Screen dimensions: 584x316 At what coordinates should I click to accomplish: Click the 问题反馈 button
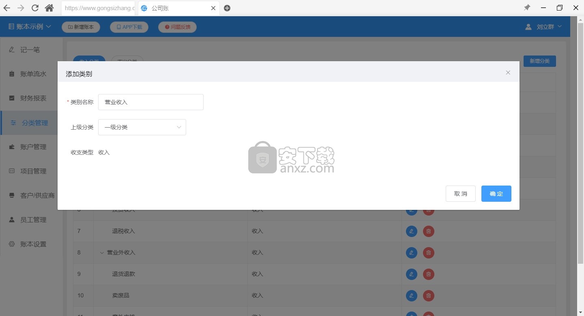(177, 27)
